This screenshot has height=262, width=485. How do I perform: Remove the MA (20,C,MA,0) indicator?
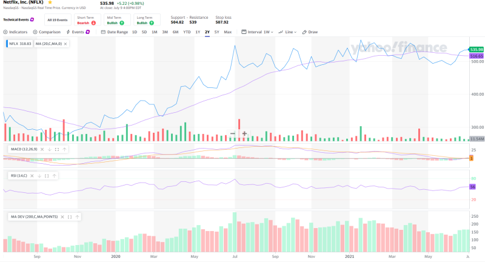click(65, 44)
